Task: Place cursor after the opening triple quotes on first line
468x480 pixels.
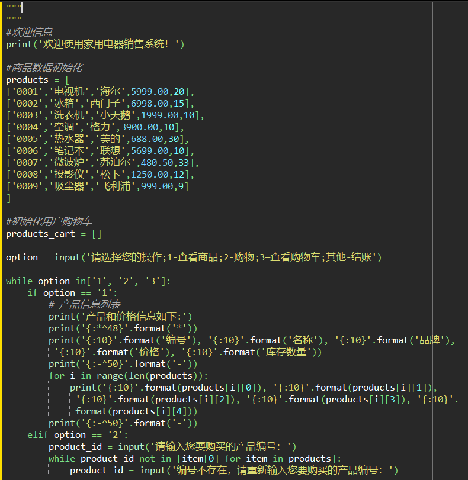Action: tap(22, 8)
